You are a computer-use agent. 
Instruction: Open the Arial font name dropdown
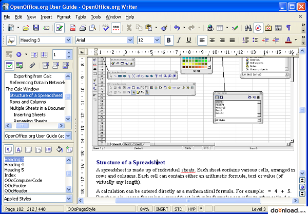click(130, 40)
